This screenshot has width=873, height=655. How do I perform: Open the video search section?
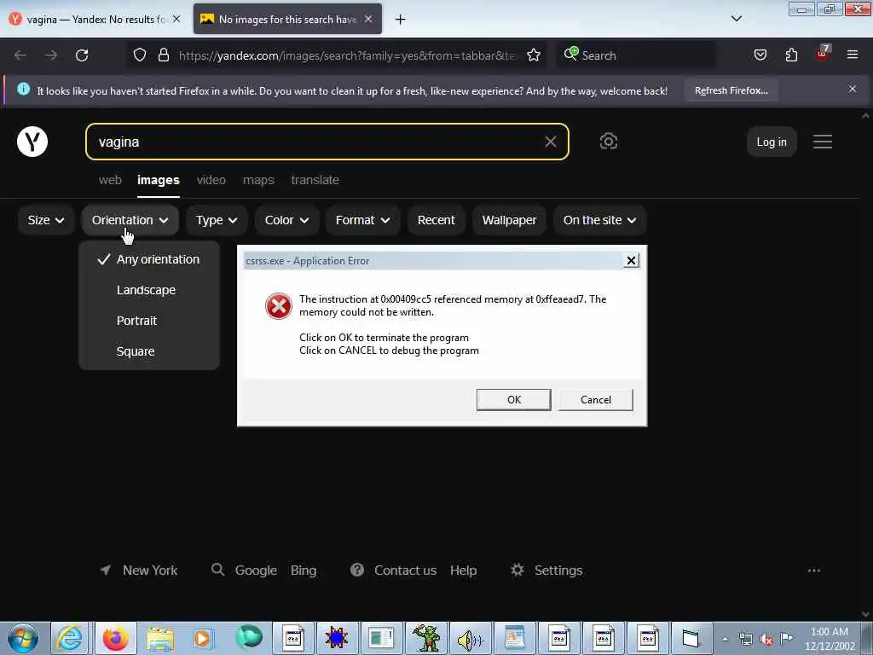tap(211, 180)
